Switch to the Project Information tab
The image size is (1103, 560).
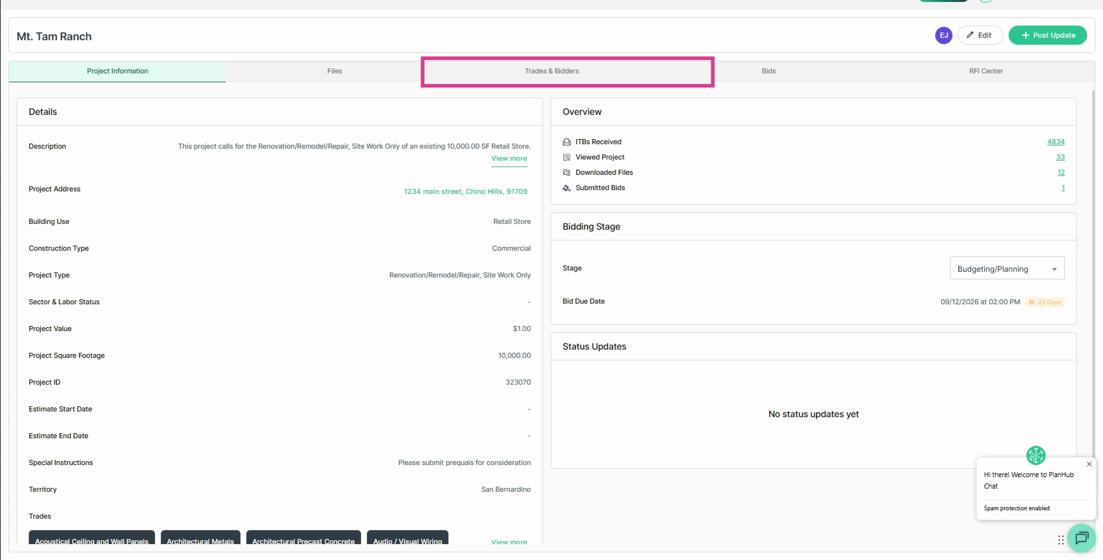coord(117,71)
